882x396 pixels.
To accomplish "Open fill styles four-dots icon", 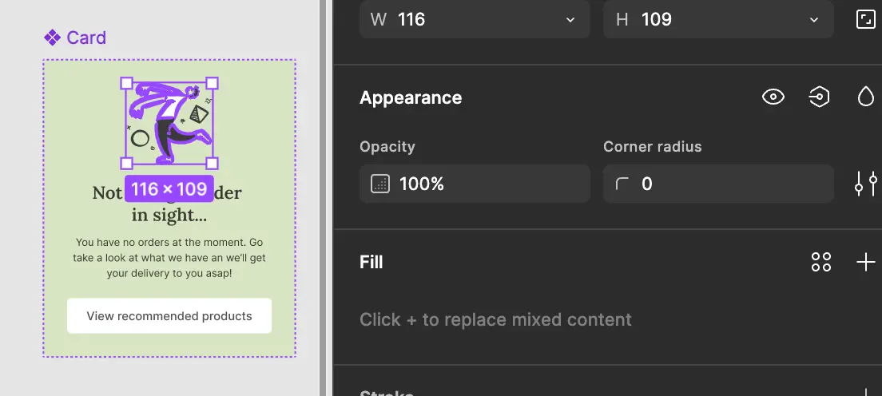I will [x=821, y=262].
